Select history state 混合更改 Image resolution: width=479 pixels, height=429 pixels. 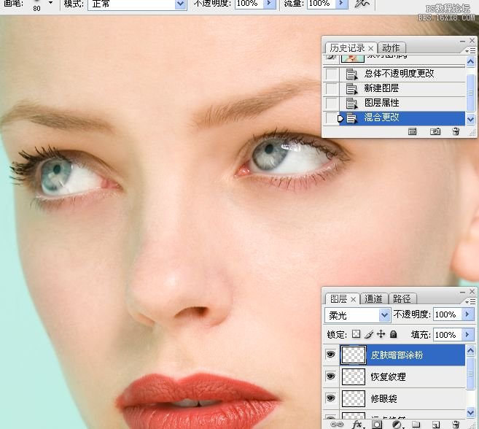402,117
